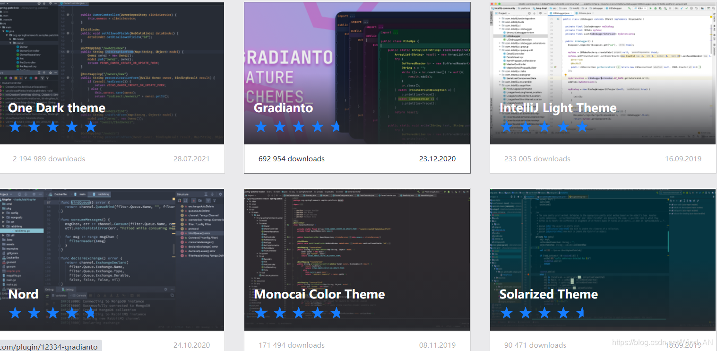Click the date 18.09.2019
717x351 pixels.
click(x=683, y=345)
